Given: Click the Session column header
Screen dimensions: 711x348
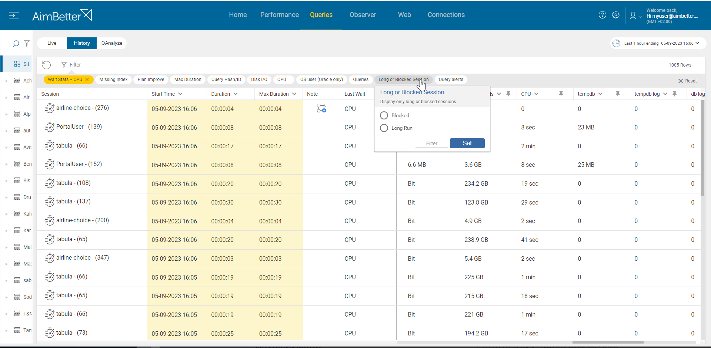Looking at the screenshot, I should click(x=50, y=94).
